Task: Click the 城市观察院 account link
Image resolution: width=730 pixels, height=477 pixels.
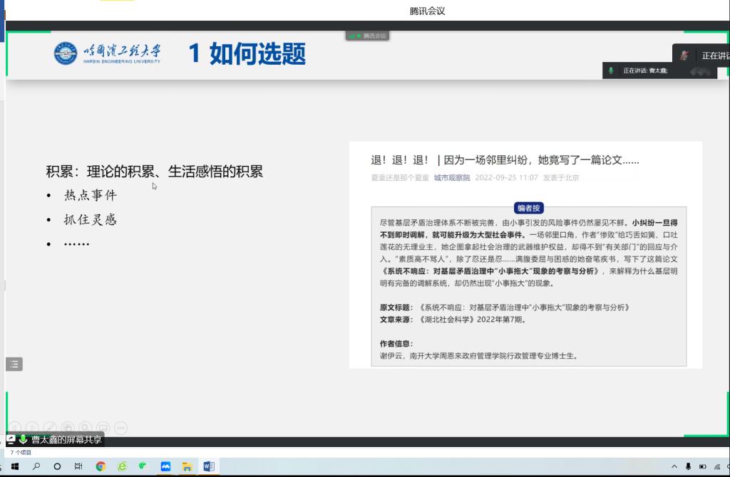Action: tap(452, 178)
